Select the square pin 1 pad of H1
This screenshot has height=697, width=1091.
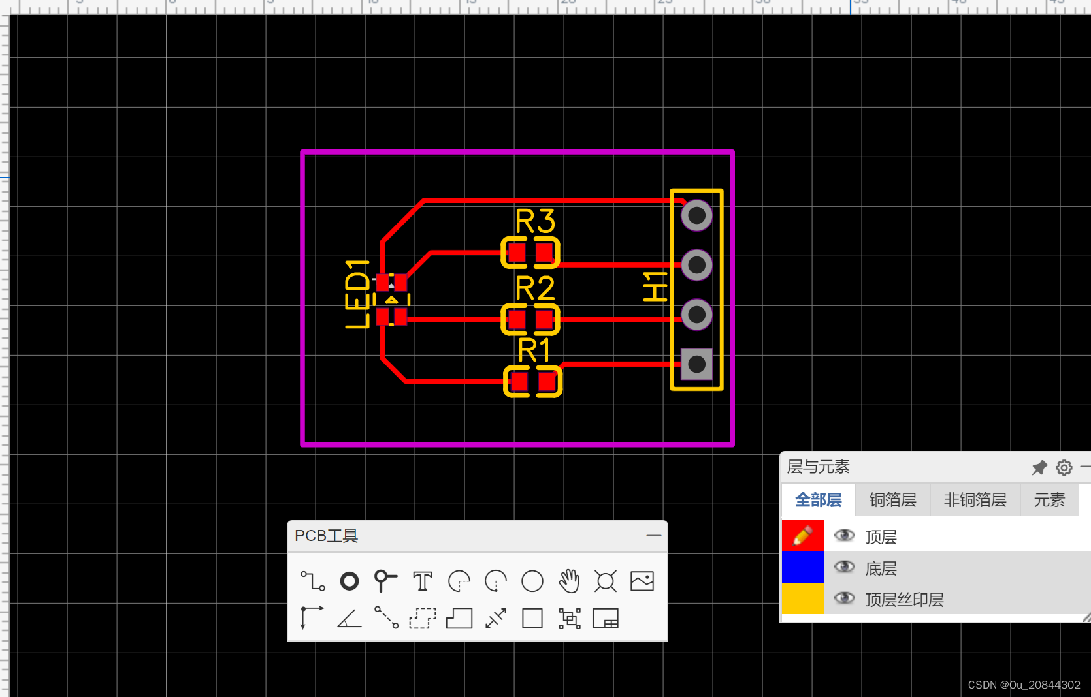pyautogui.click(x=697, y=364)
